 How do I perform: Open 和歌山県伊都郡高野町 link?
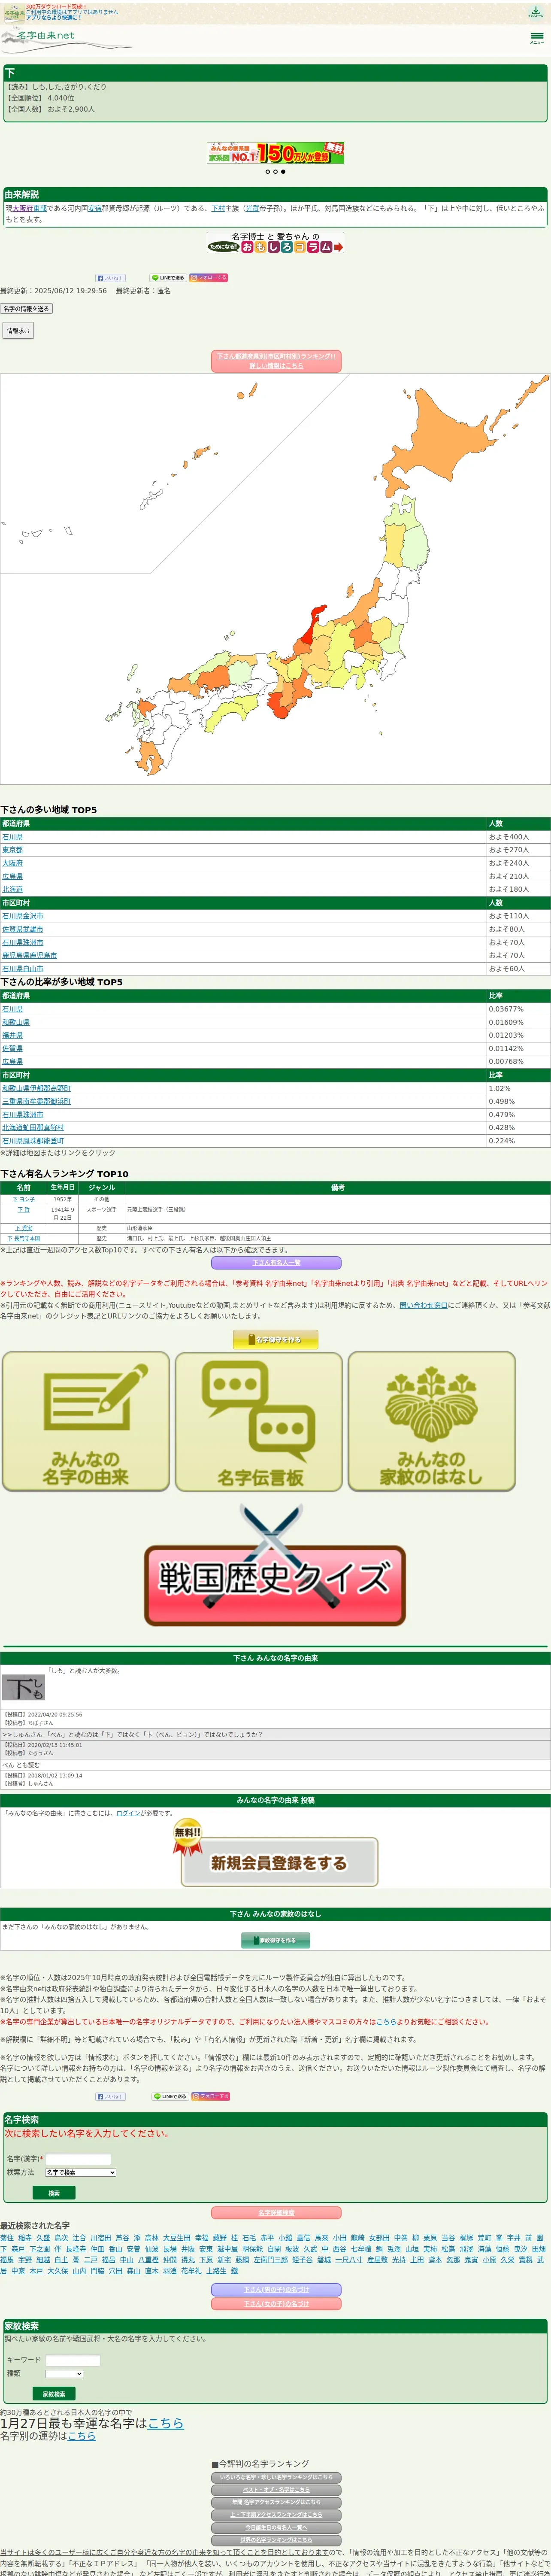click(x=36, y=1089)
